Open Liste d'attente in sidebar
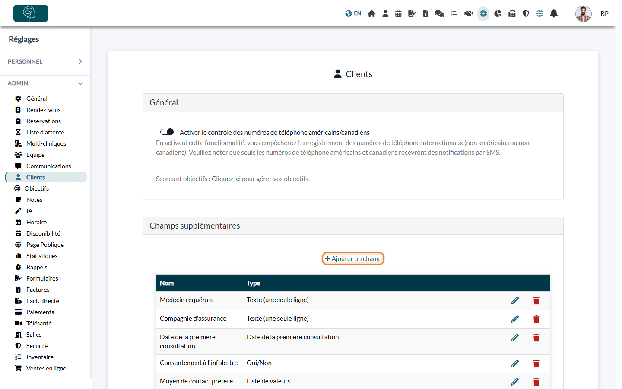The height and width of the screenshot is (389, 622). pos(45,132)
